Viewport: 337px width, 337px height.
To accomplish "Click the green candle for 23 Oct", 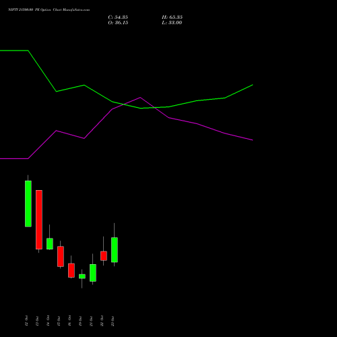I will tap(115, 249).
